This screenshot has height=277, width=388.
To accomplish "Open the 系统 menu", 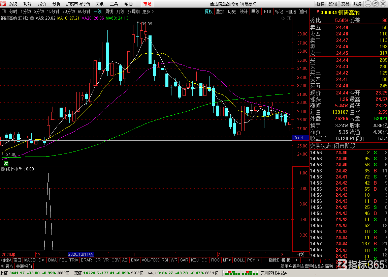I will tap(13, 4).
